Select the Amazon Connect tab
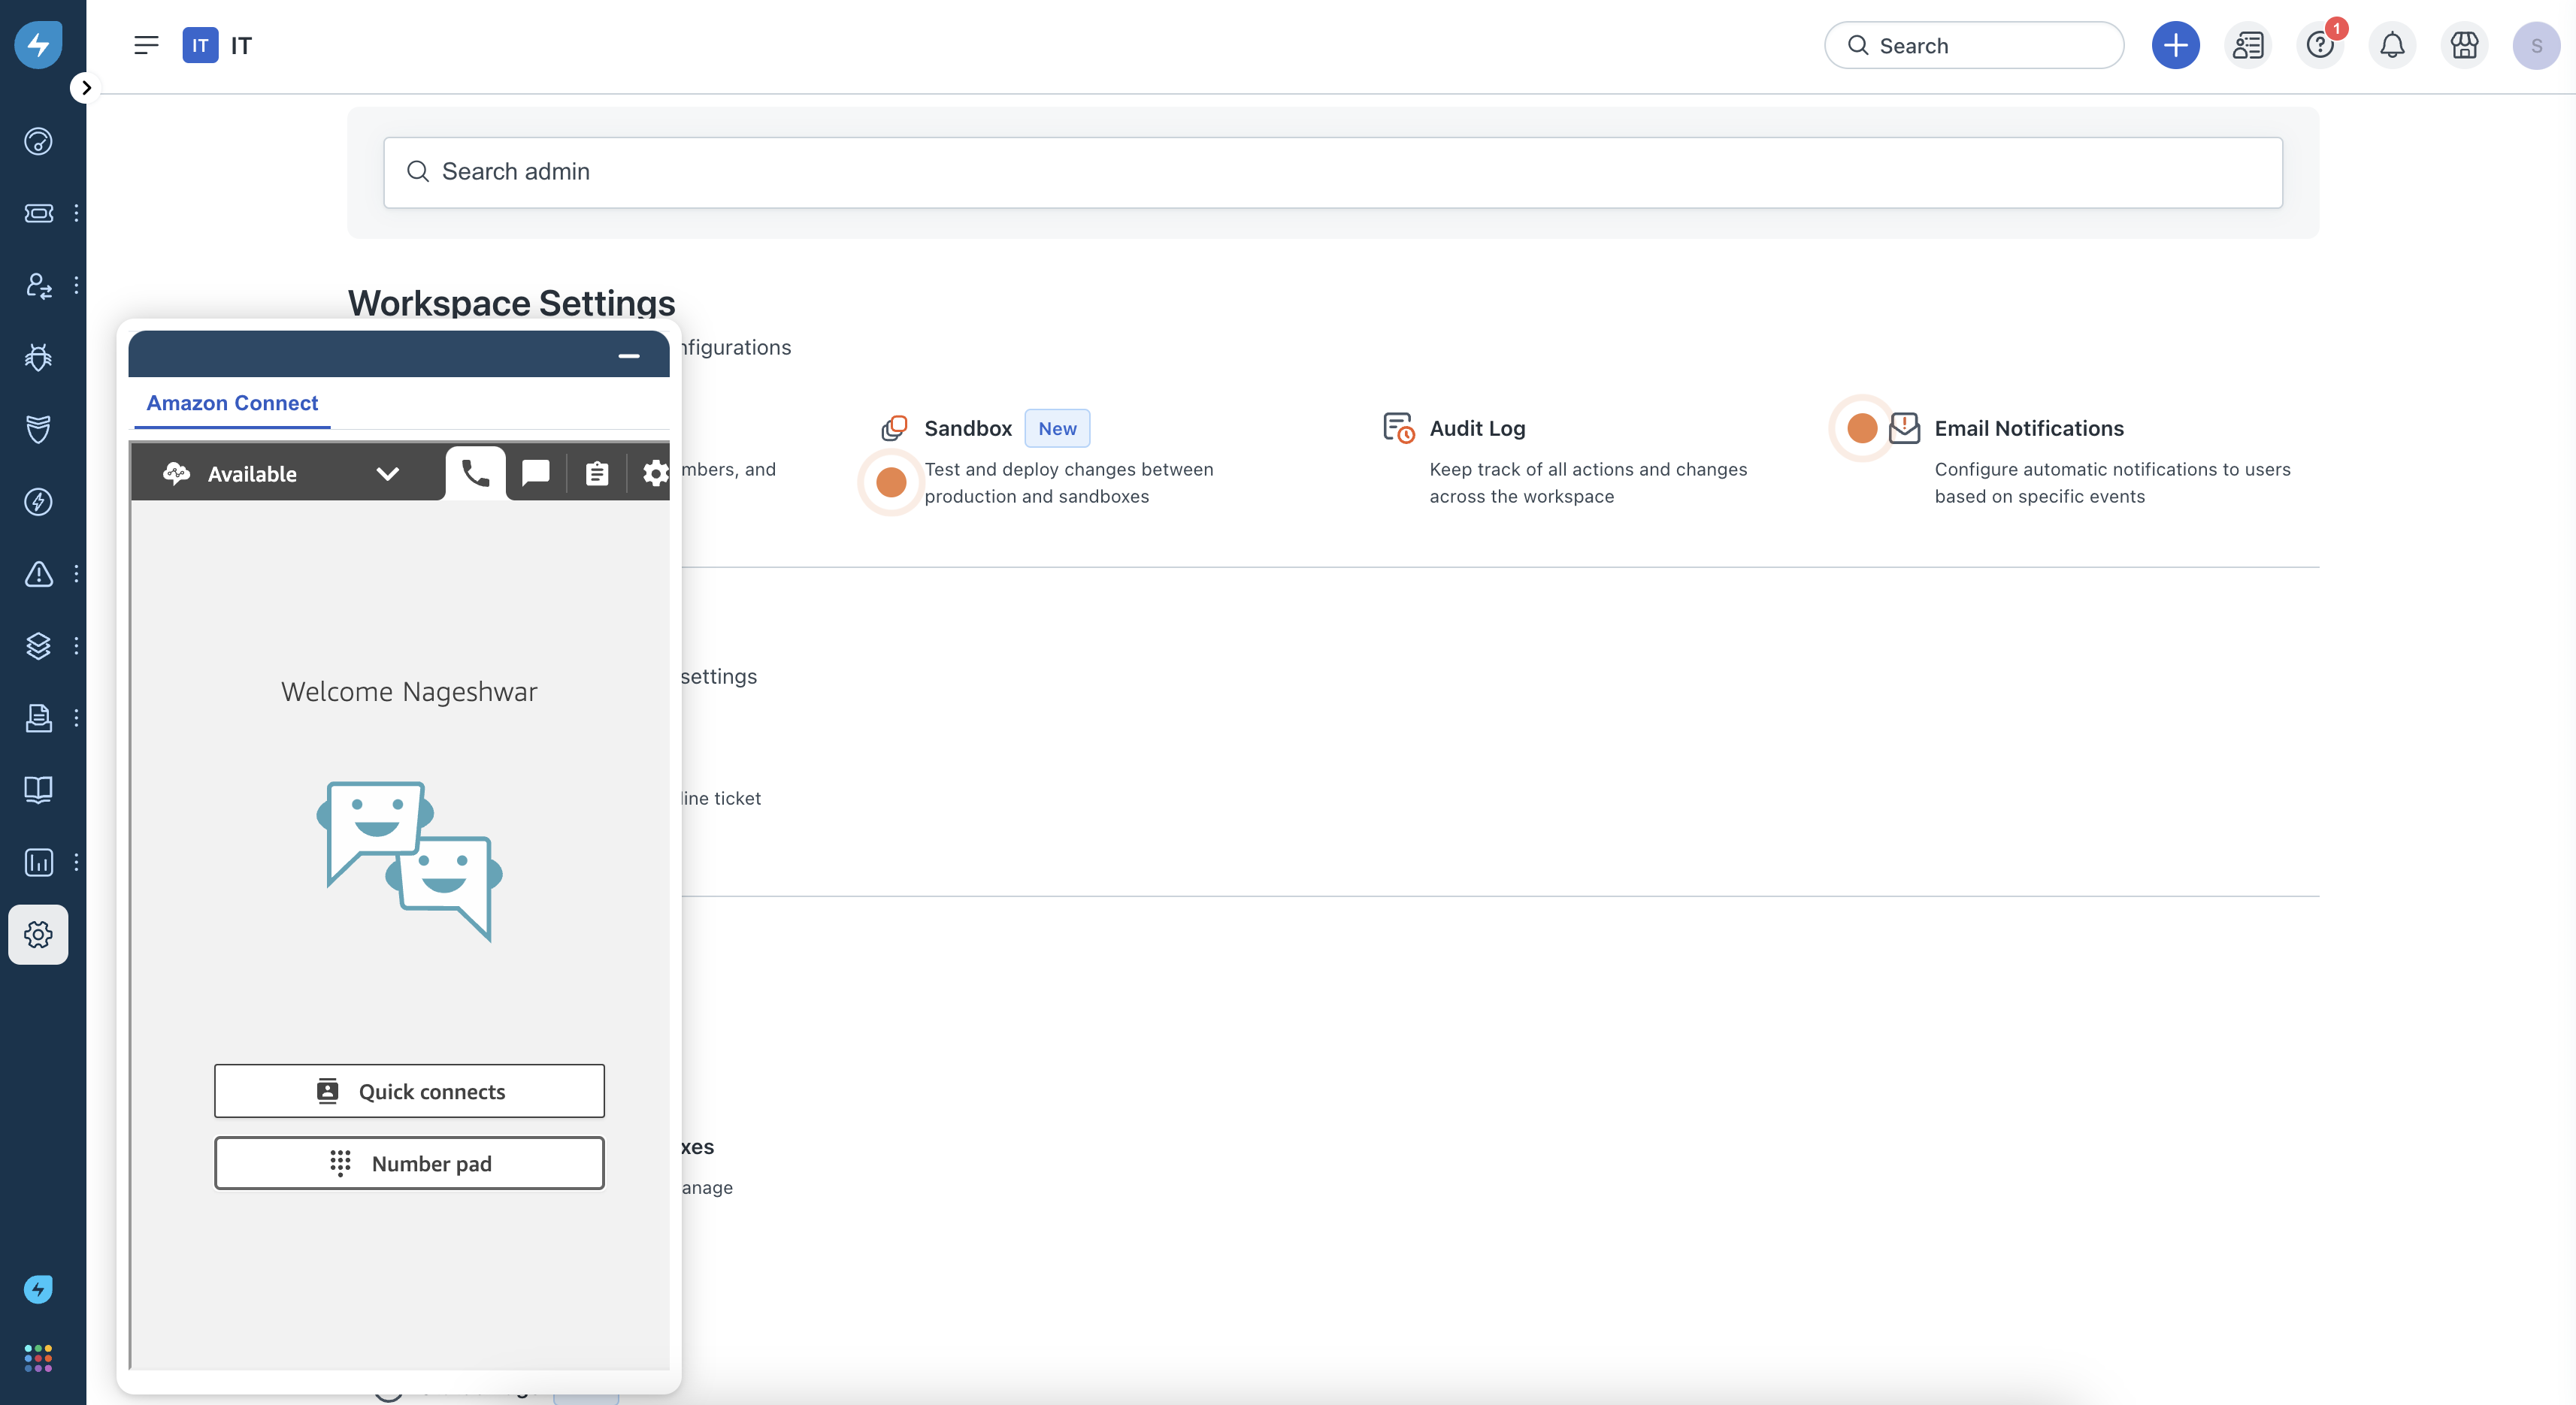Image resolution: width=2576 pixels, height=1405 pixels. coord(232,403)
